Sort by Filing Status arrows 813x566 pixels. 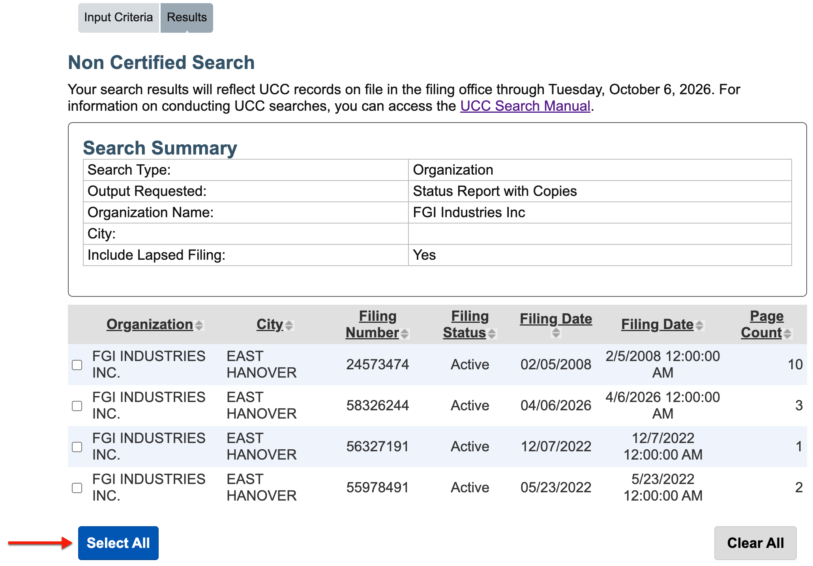(x=492, y=333)
